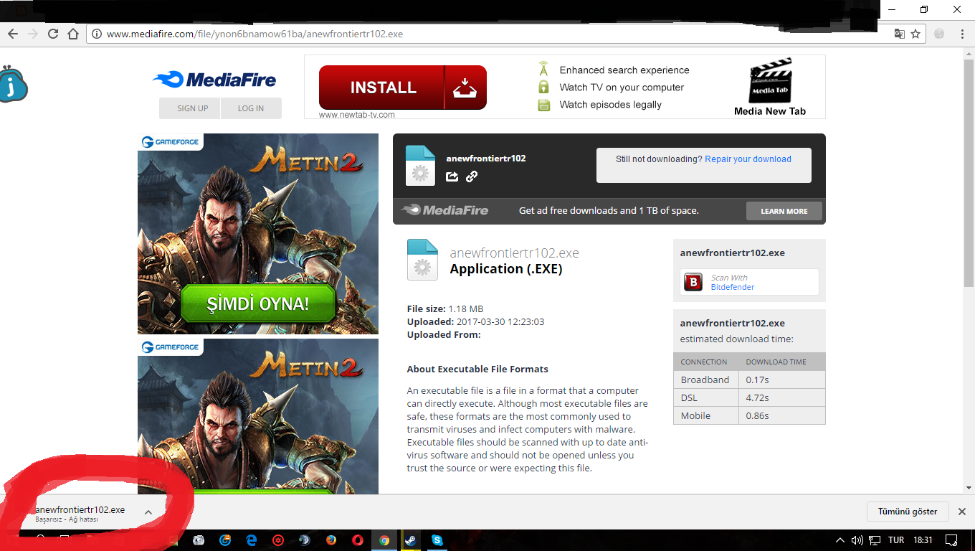Click the Bitdefender scan icon
Image resolution: width=975 pixels, height=551 pixels.
(693, 282)
